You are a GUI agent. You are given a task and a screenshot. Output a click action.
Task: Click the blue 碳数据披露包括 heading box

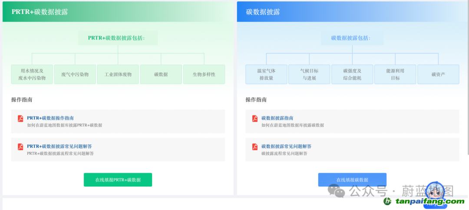(352, 38)
